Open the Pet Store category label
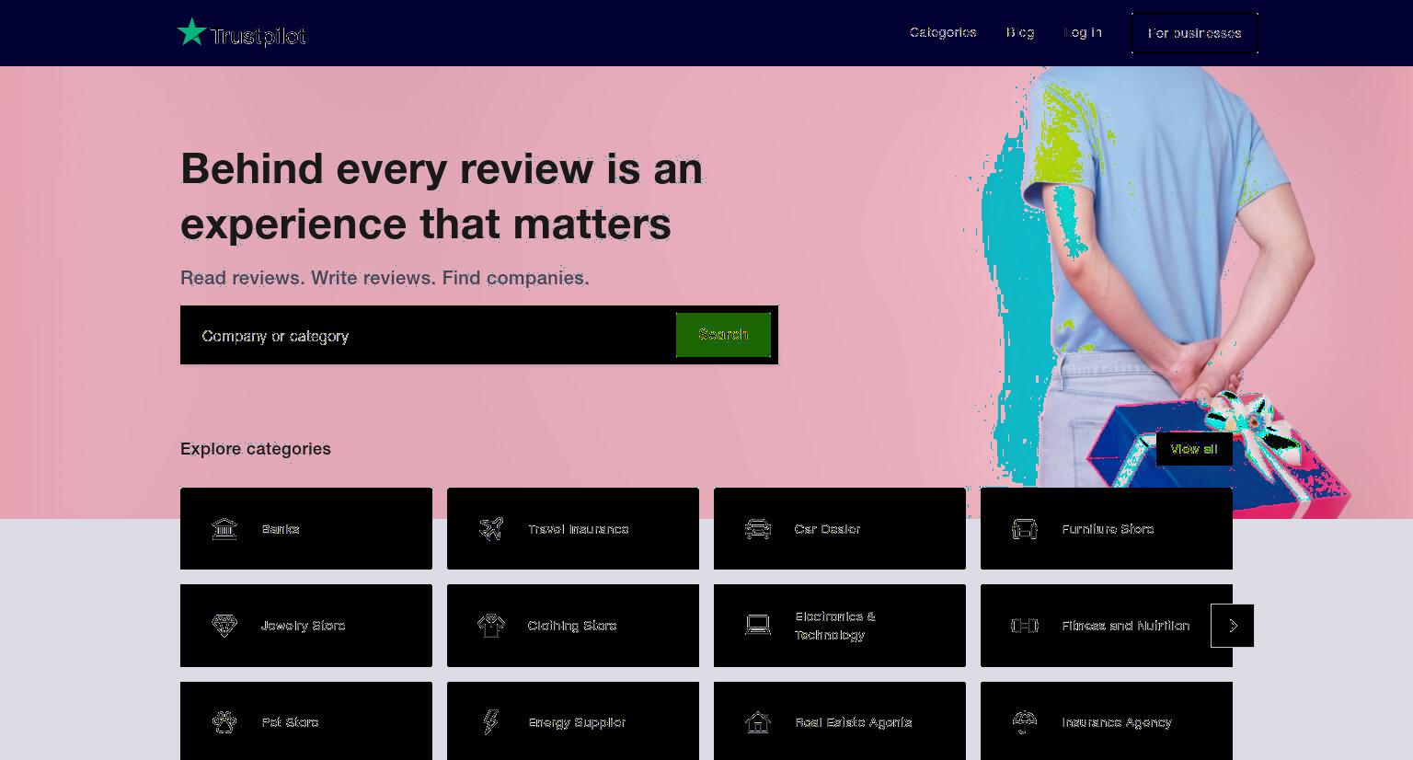The width and height of the screenshot is (1413, 760). pyautogui.click(x=290, y=722)
